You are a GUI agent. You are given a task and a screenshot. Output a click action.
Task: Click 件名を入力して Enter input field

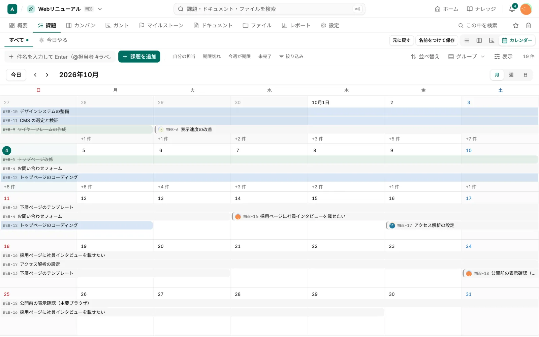point(60,57)
